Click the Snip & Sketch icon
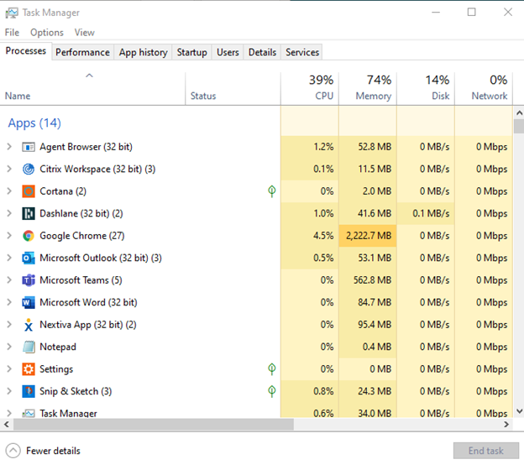The width and height of the screenshot is (524, 470). coord(29,391)
